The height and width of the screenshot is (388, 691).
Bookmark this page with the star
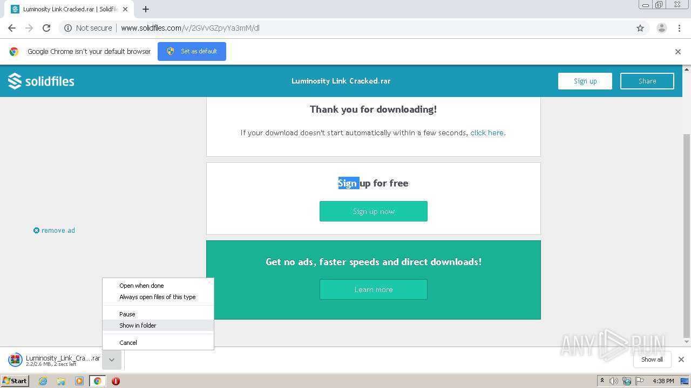tap(640, 28)
